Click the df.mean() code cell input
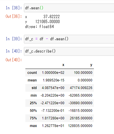Image resolution: width=114 pixels, height=134 pixels. coord(69,8)
